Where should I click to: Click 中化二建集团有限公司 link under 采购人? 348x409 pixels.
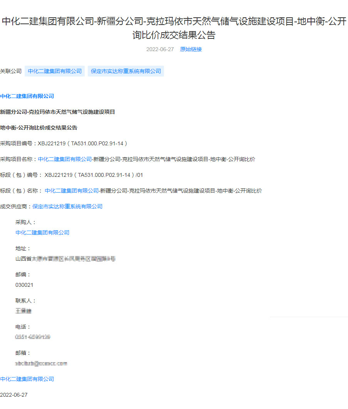click(x=42, y=233)
